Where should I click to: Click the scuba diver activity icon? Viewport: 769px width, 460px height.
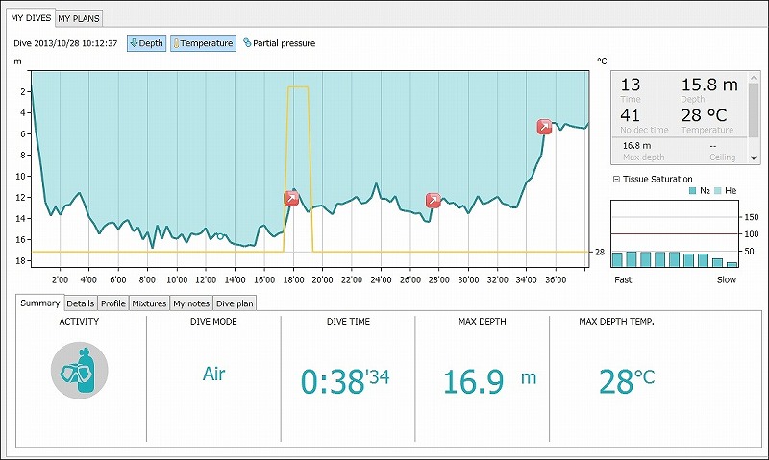pyautogui.click(x=79, y=370)
